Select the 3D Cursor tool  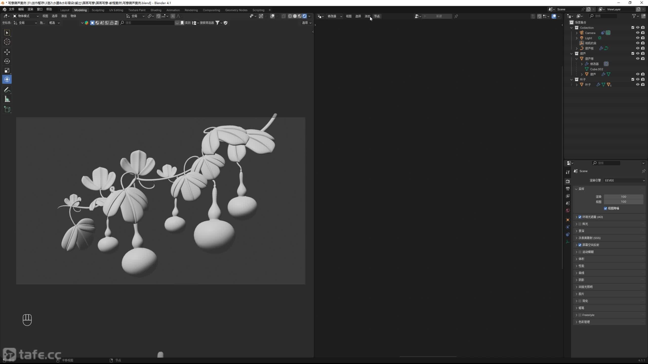(7, 42)
